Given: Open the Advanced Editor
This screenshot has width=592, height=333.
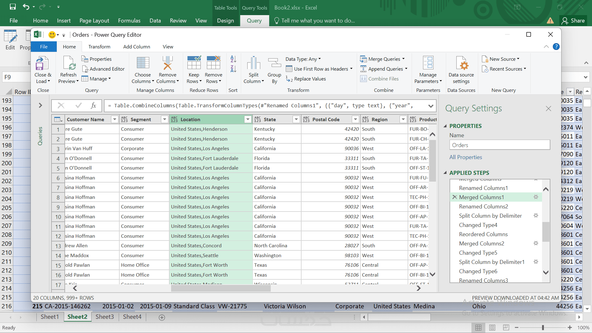Looking at the screenshot, I should pyautogui.click(x=103, y=69).
